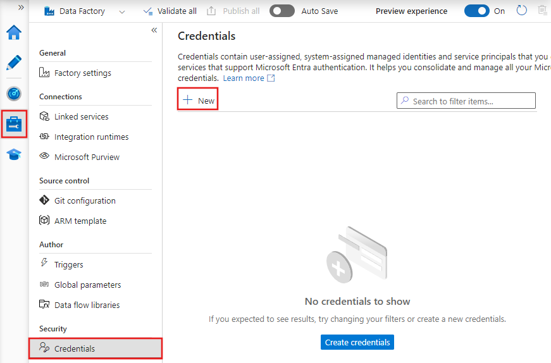Click the magnifier icon in search box
This screenshot has width=551, height=363.
405,100
